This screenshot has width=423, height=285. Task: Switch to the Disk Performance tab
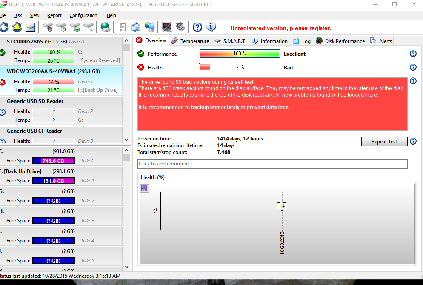tap(340, 41)
